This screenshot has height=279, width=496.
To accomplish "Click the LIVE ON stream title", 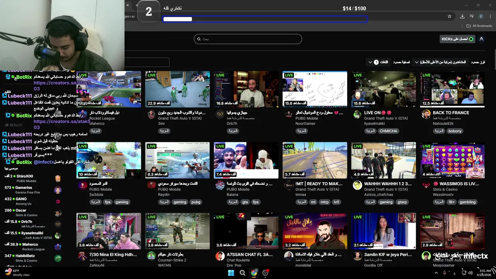I will [378, 113].
